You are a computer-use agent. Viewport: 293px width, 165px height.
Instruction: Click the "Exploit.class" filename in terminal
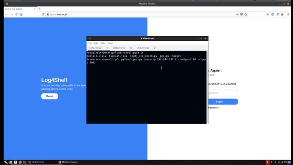pyautogui.click(x=96, y=56)
